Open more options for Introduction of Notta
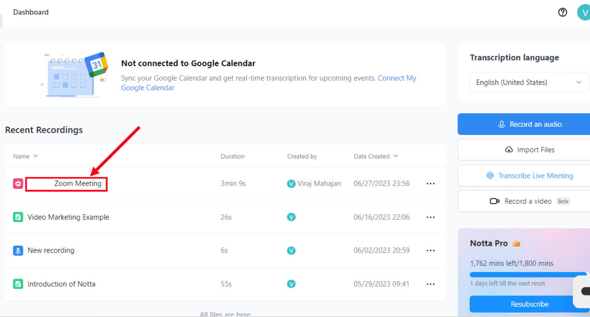Screen dimensions: 590x317 431,284
